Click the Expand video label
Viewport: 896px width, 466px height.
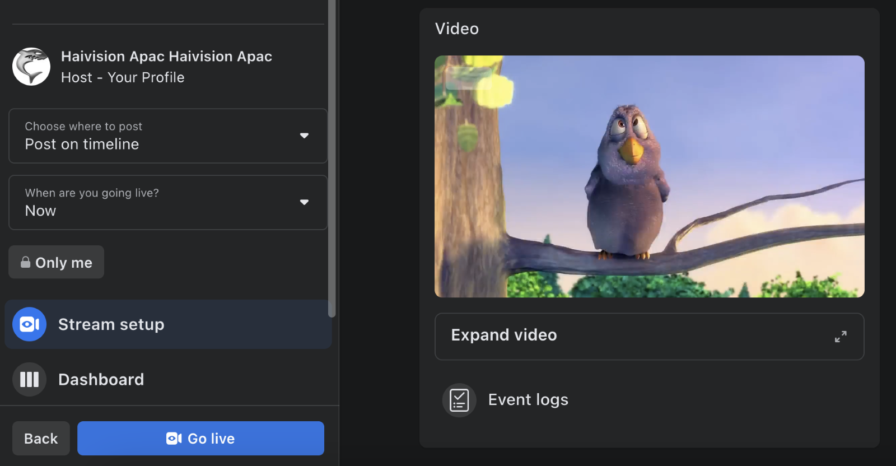[x=504, y=335]
